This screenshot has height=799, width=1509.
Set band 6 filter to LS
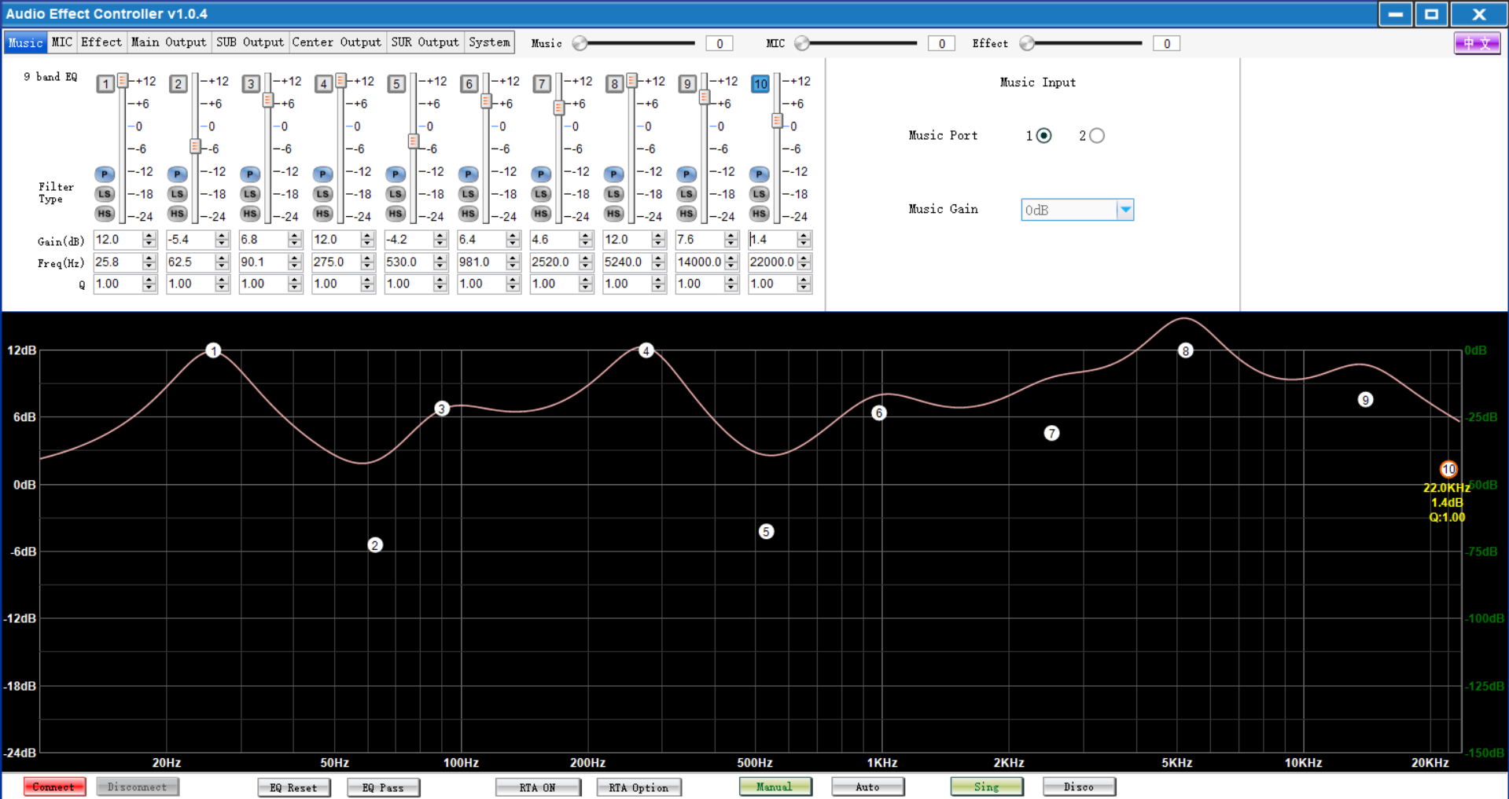[x=469, y=194]
